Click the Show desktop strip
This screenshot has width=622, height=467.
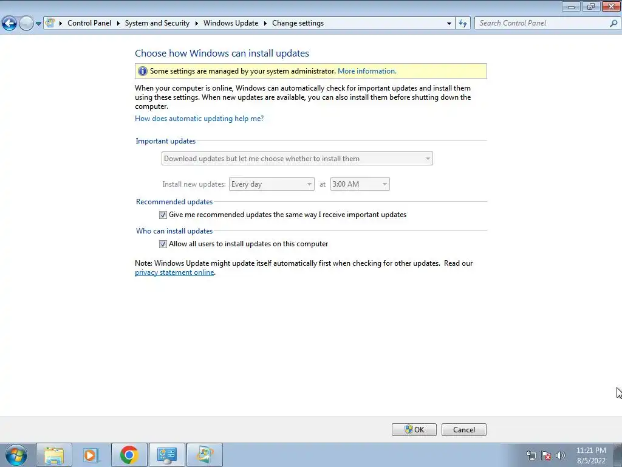tap(618, 455)
